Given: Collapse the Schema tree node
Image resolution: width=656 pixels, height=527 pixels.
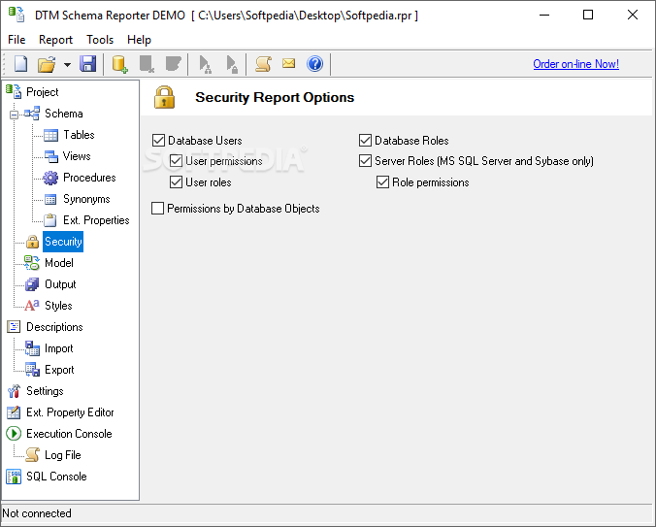Looking at the screenshot, I should coord(15,115).
